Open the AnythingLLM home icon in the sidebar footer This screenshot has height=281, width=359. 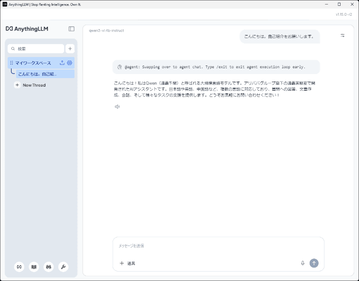click(19, 267)
